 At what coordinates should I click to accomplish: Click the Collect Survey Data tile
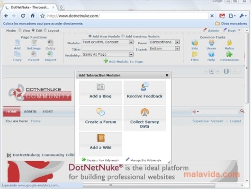click(145, 119)
